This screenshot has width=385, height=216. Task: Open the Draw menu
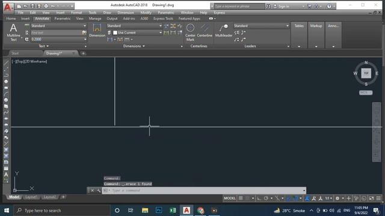(x=107, y=13)
